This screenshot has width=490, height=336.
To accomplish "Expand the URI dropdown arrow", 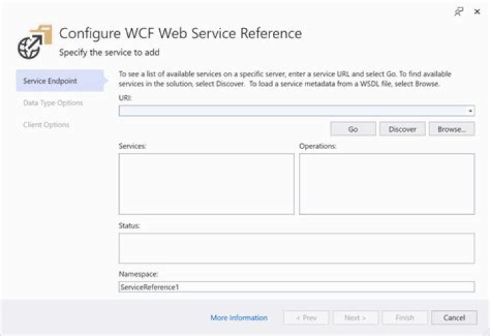I will tap(470, 111).
